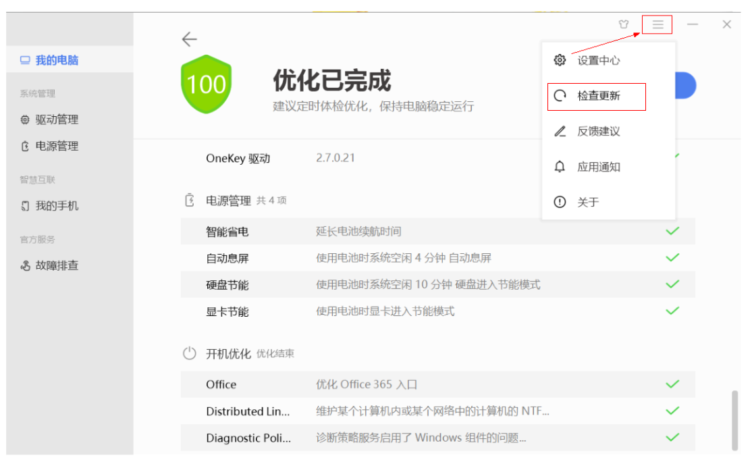Click the refresh icon beside 检查更新
Viewport: 752px width, 470px height.
point(560,95)
